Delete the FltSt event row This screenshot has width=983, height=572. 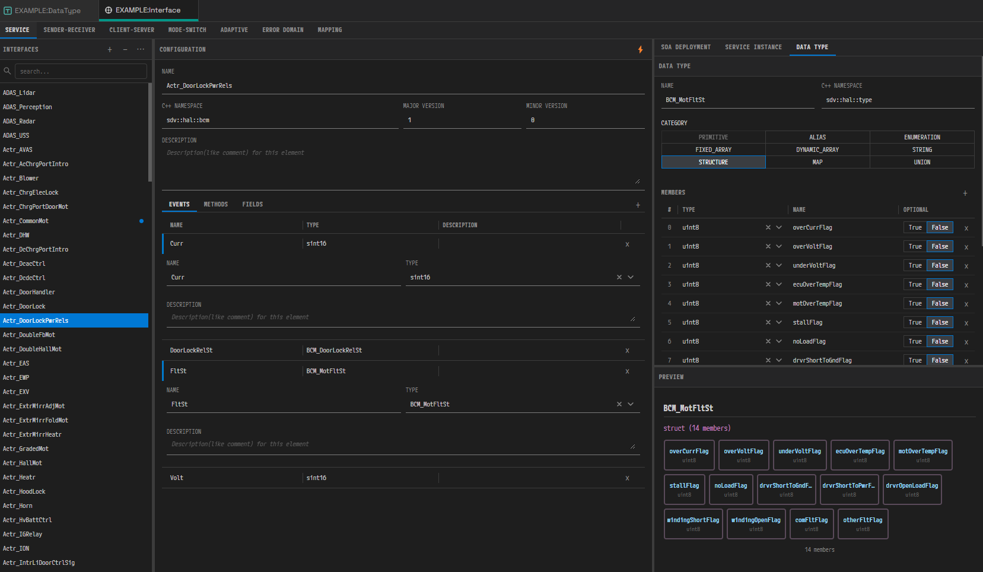[x=627, y=371]
